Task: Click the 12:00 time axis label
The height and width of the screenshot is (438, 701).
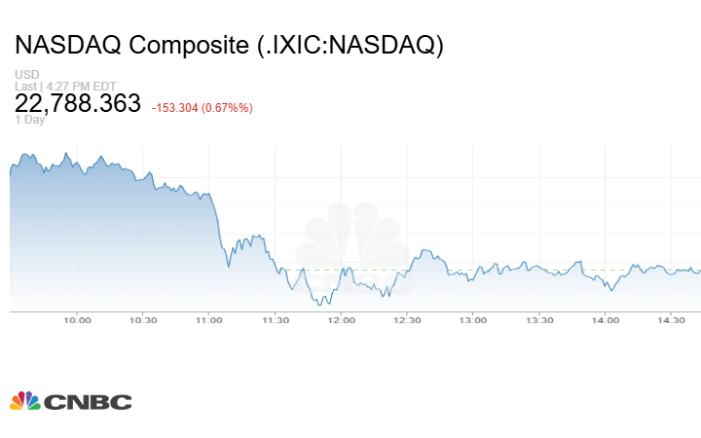Action: point(341,319)
